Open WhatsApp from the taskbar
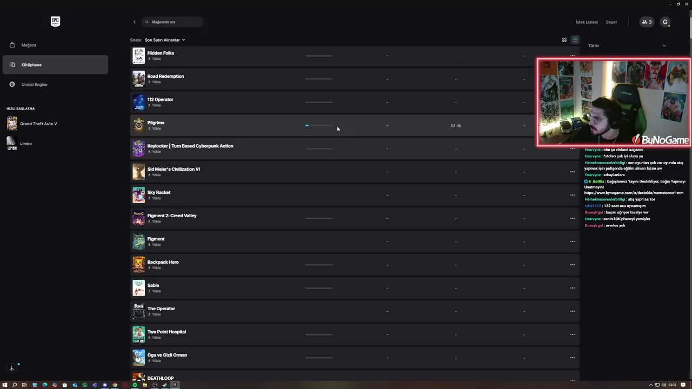Viewport: 692px width, 389px height. pos(85,385)
